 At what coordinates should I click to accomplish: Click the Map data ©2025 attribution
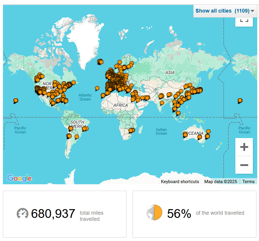[x=220, y=182]
